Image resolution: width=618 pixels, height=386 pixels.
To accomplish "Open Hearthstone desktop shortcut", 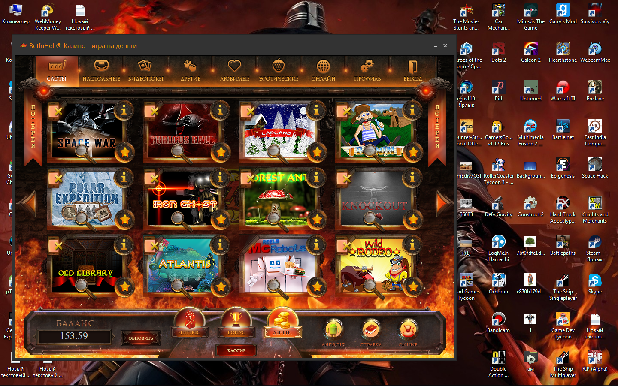I will [x=563, y=52].
